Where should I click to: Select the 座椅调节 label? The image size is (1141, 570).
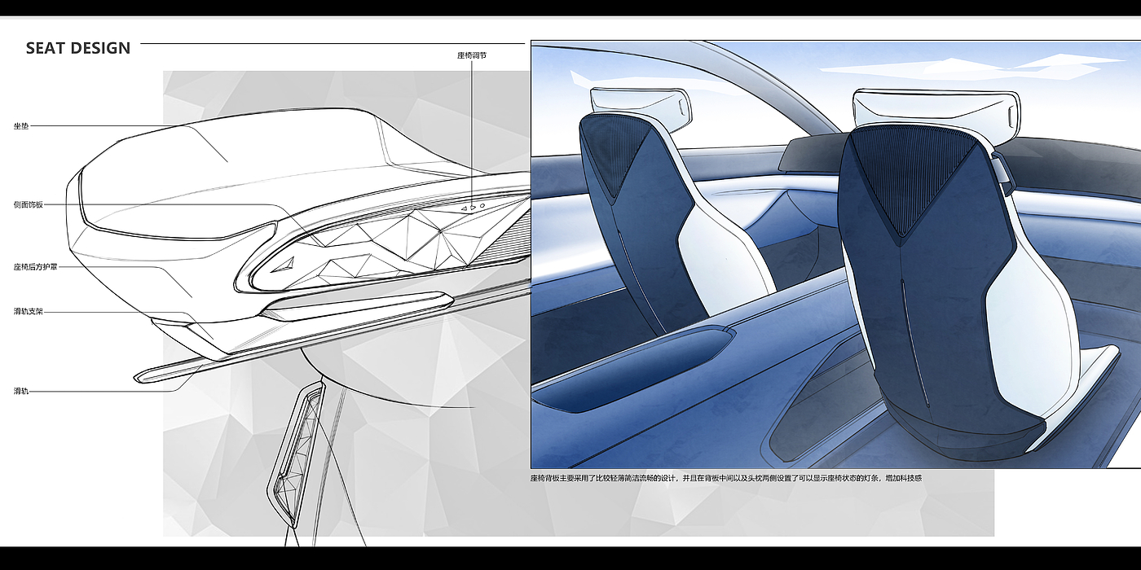click(x=472, y=55)
